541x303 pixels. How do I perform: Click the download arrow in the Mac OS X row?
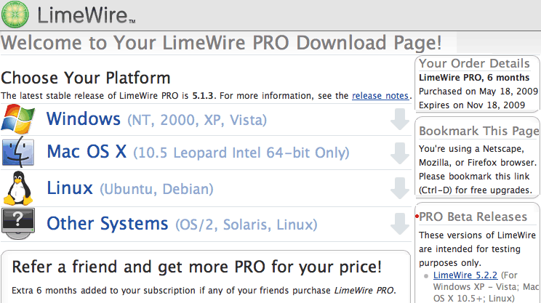pyautogui.click(x=400, y=153)
